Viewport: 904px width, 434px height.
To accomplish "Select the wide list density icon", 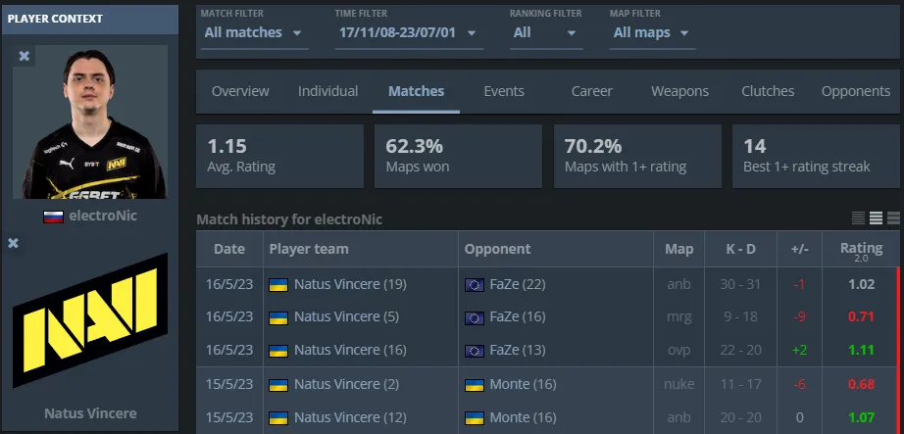I will click(x=893, y=217).
